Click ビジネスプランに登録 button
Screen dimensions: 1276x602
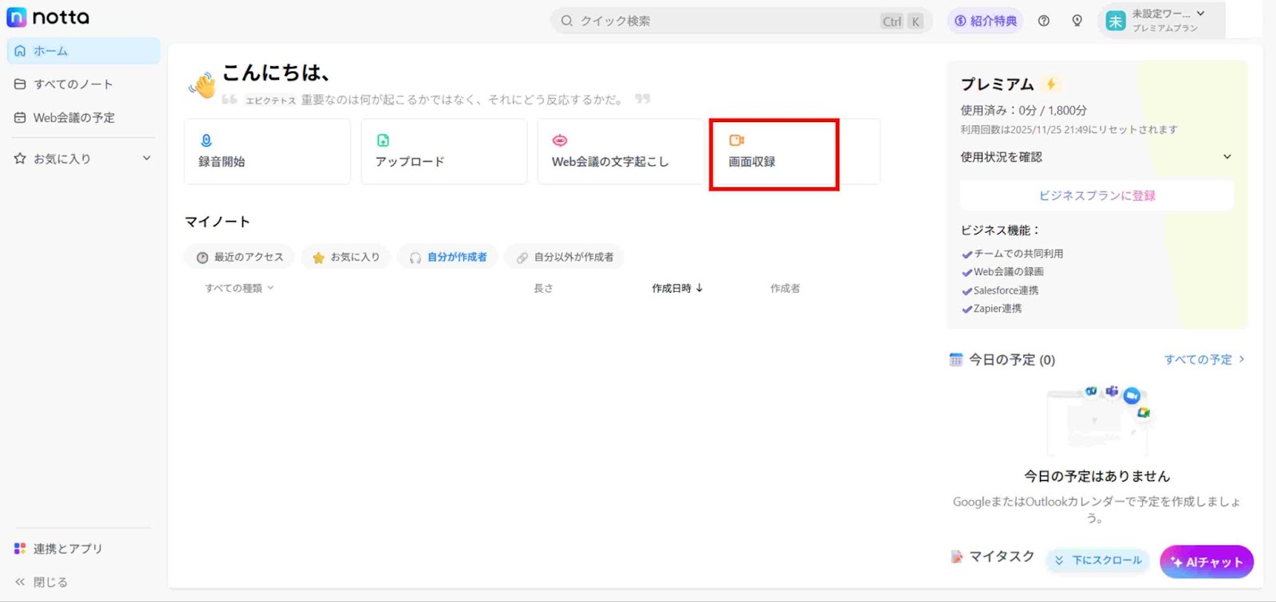(1097, 195)
